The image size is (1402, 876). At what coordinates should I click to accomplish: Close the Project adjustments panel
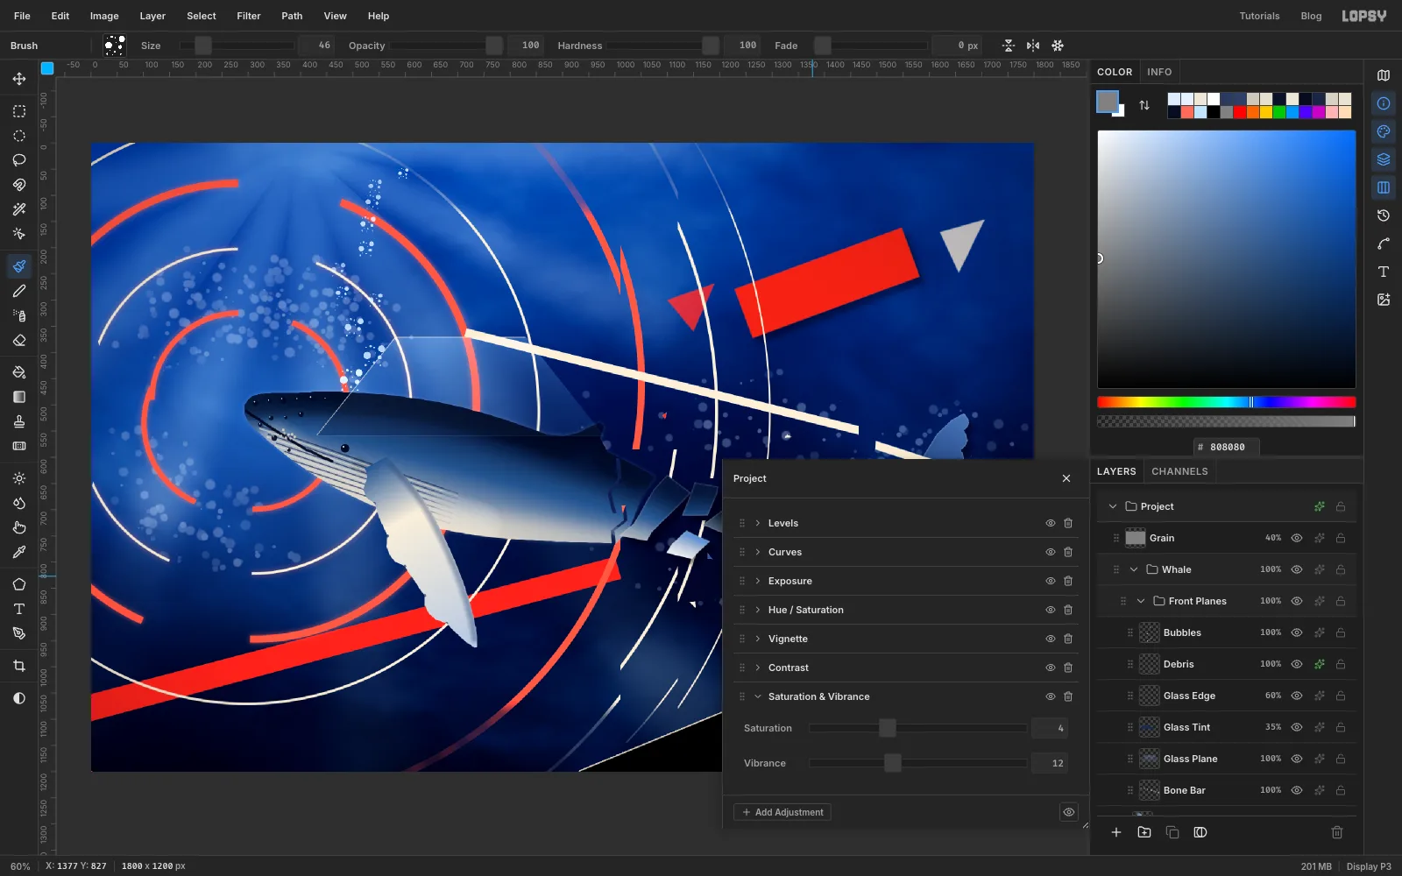[1066, 478]
